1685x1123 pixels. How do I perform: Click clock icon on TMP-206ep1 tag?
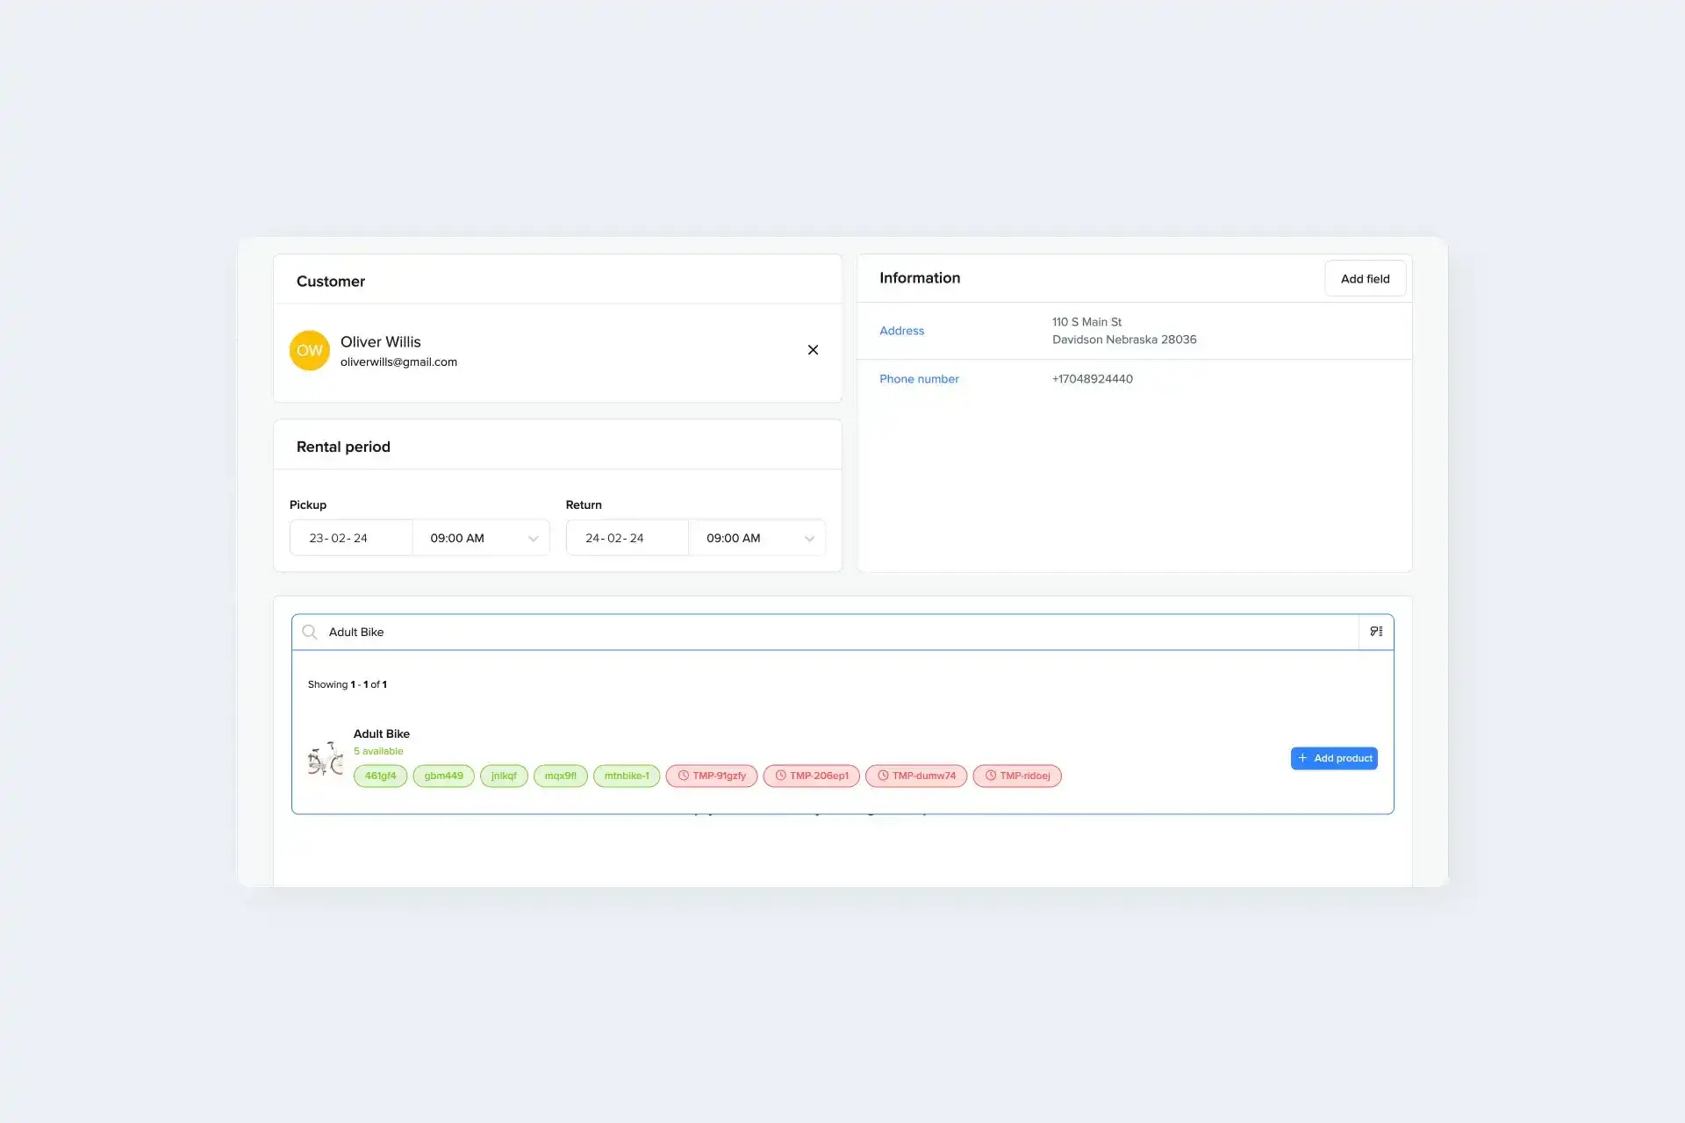(x=780, y=776)
